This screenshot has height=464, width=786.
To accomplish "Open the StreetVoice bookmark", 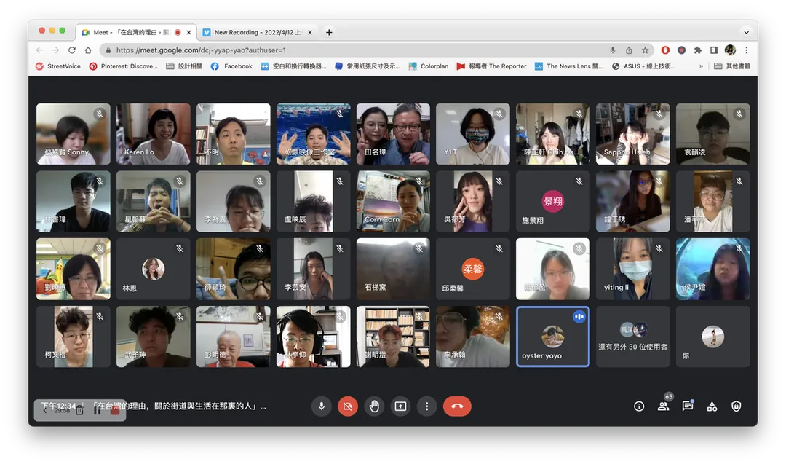I will point(58,66).
